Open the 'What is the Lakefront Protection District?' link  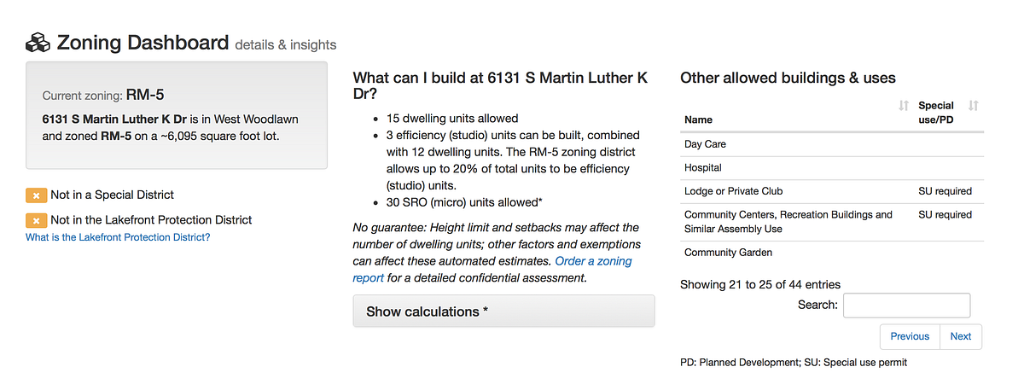coord(118,237)
